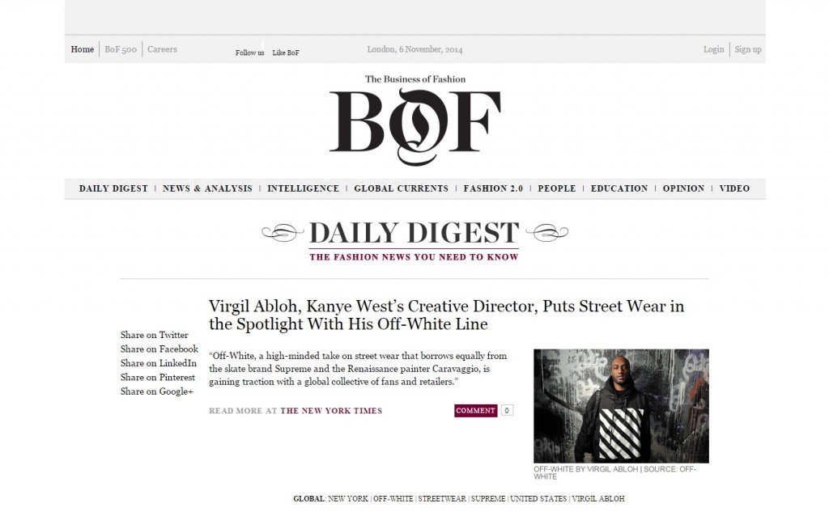Open Global Currents section
Screen dimensions: 829x516
[x=401, y=188]
